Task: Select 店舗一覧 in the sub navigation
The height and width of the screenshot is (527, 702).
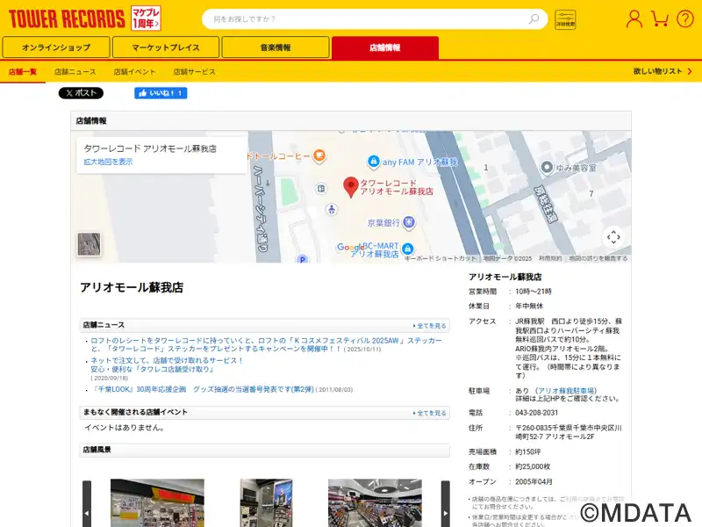Action: point(23,72)
